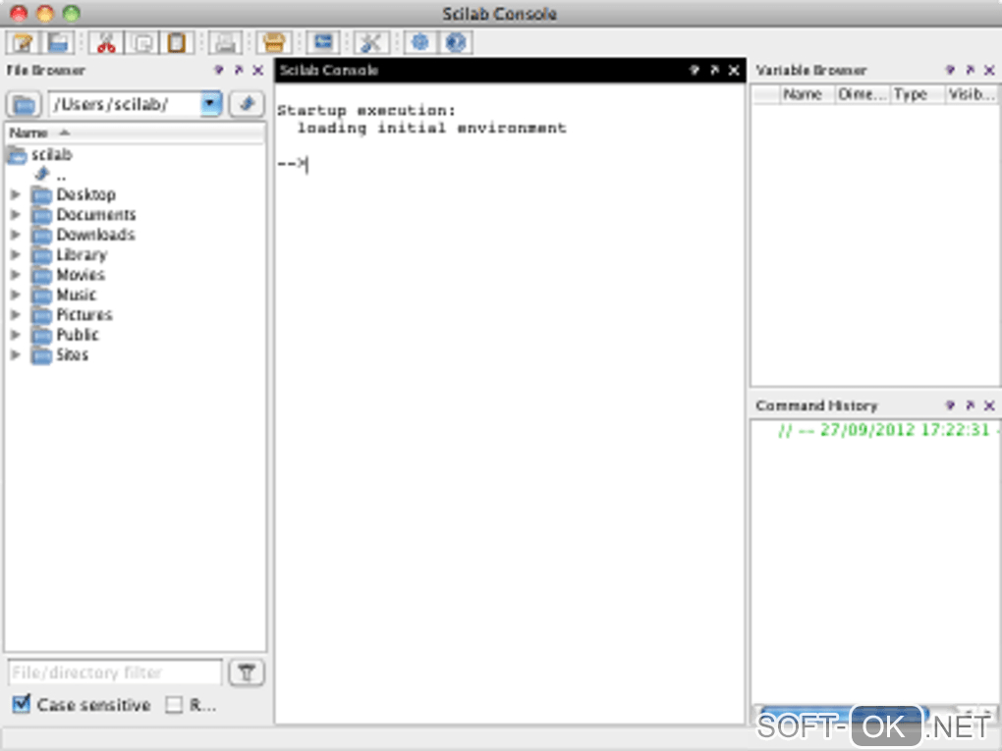This screenshot has height=751, width=1002.
Task: Select the Documents folder row
Action: (x=83, y=215)
